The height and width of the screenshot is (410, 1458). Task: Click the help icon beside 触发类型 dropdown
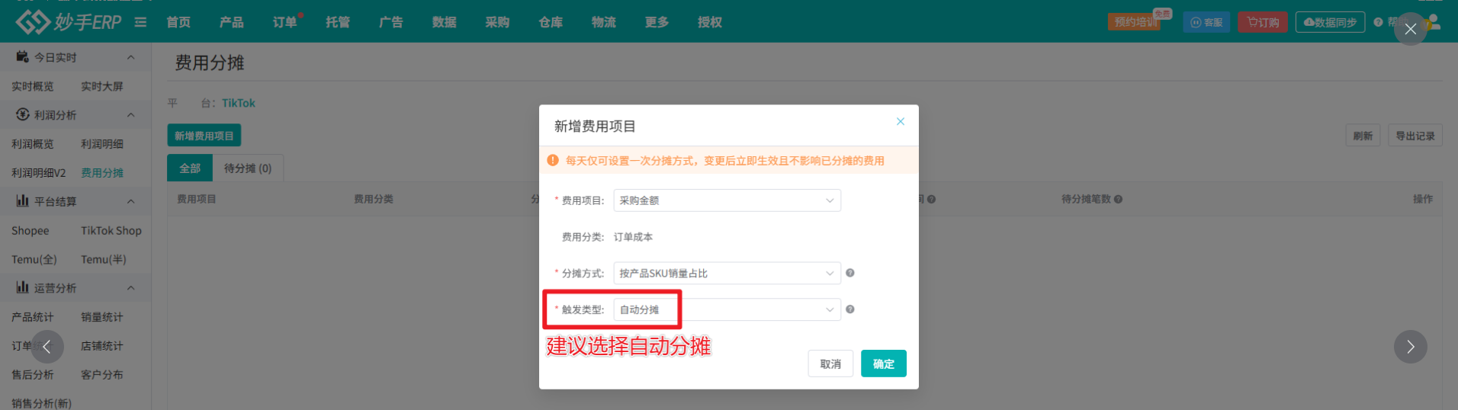point(850,309)
